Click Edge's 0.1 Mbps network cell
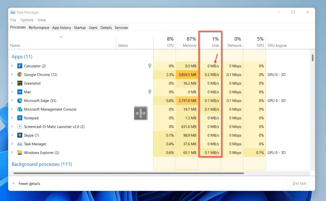The width and height of the screenshot is (326, 201). pyautogui.click(x=232, y=101)
